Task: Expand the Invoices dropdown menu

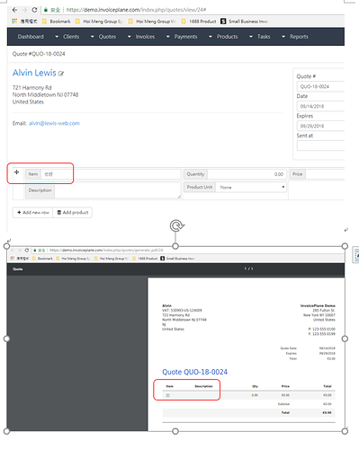Action: pos(141,37)
